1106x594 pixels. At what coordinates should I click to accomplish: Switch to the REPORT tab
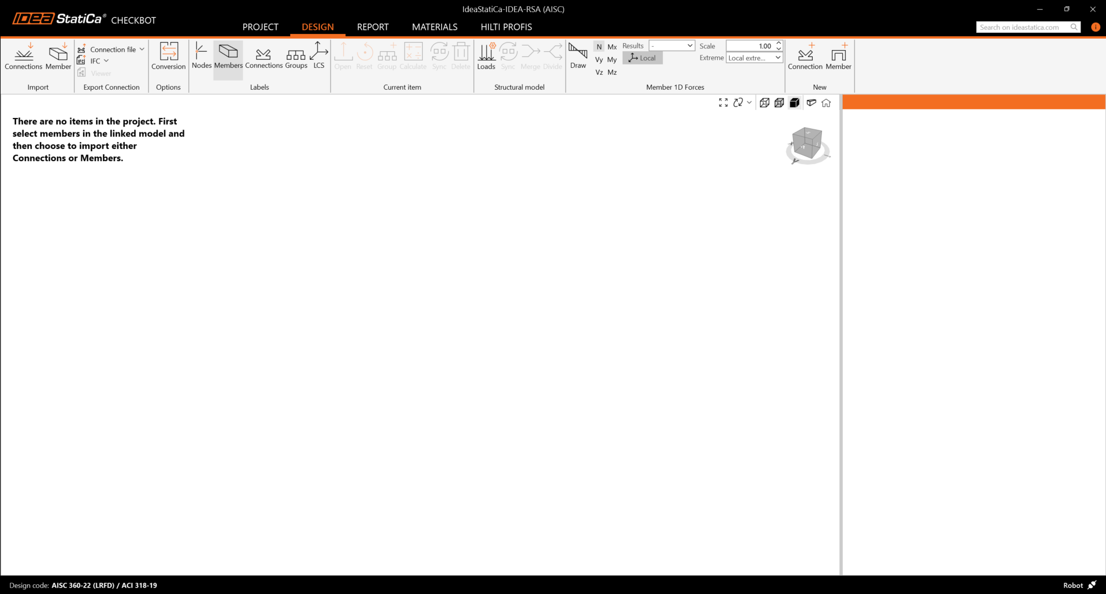373,27
